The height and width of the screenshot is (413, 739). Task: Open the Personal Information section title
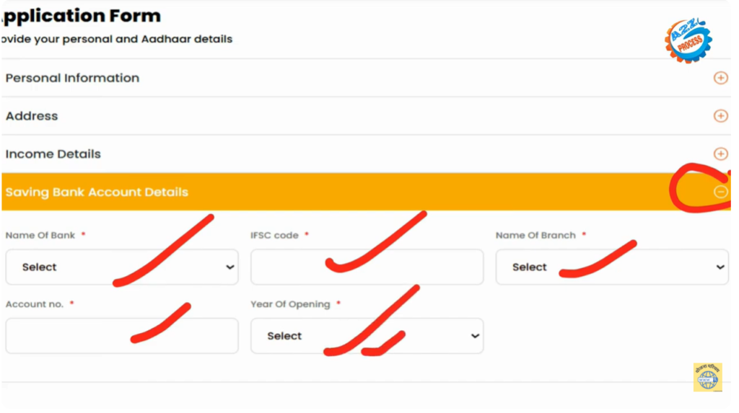[72, 78]
